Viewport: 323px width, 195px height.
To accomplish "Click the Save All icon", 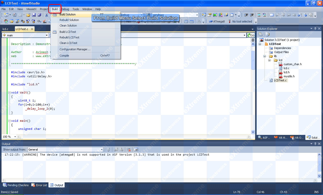I will [x=39, y=15].
